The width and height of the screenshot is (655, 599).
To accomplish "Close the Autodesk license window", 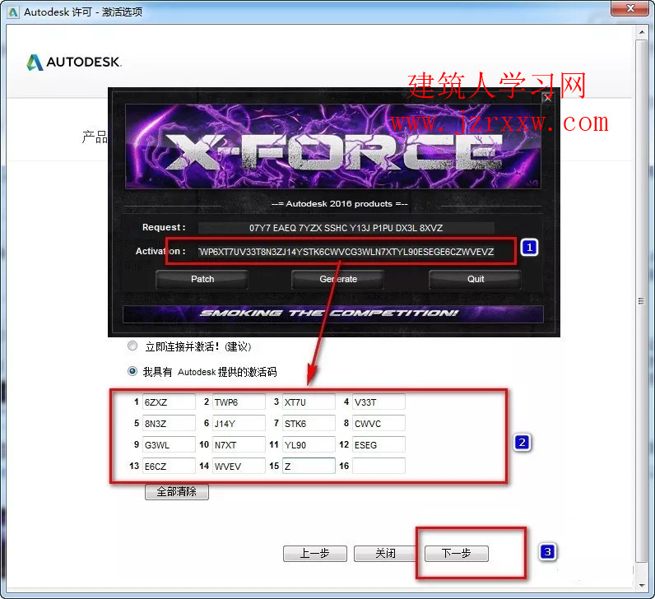I will pyautogui.click(x=630, y=8).
